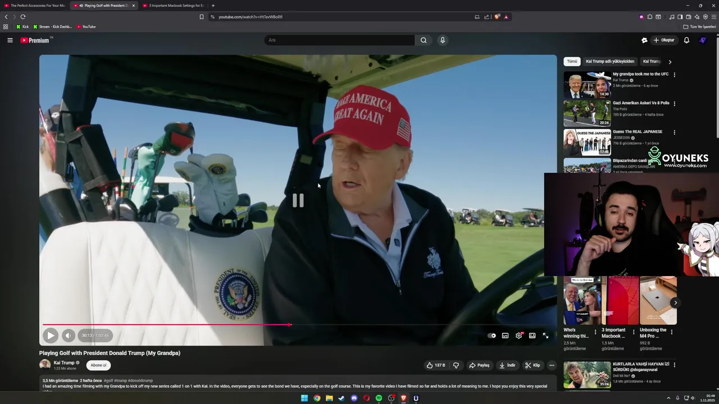
Task: Open options for Unboxing the M4 Pro short
Action: coord(672,332)
